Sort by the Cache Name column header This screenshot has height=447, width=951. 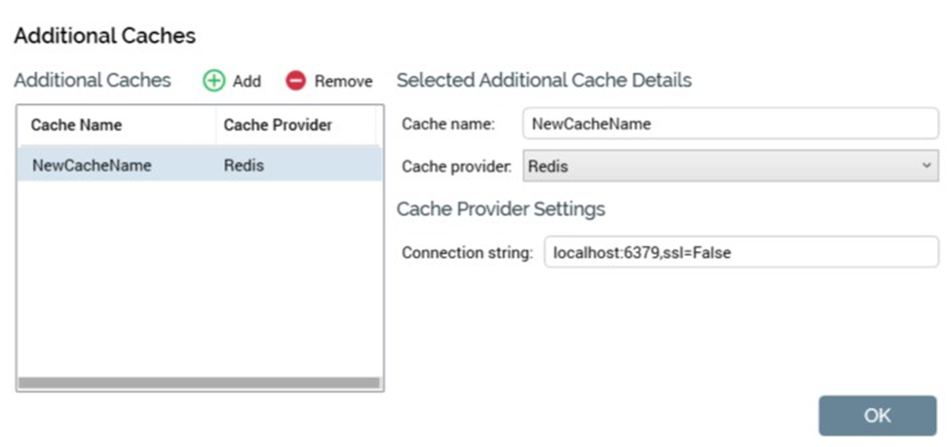click(77, 126)
